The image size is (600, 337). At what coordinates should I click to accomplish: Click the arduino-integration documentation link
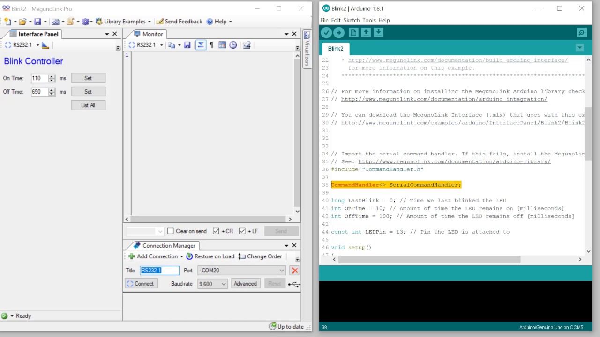click(x=444, y=99)
